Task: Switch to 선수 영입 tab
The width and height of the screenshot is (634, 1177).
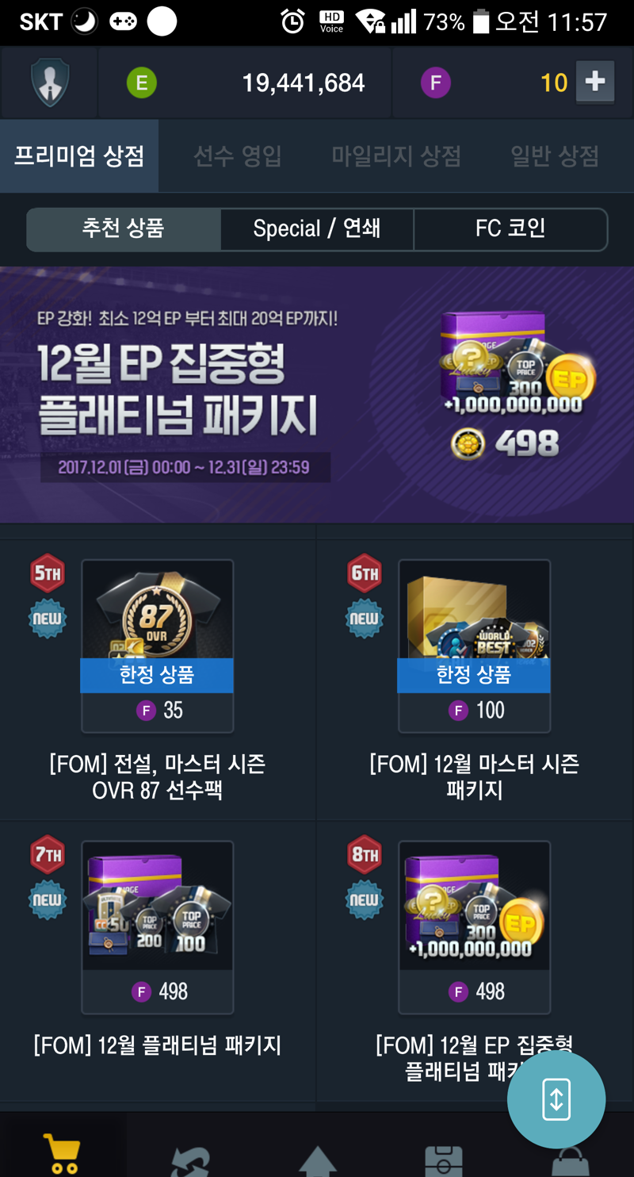Action: pos(238,156)
